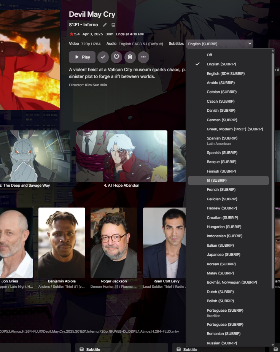Image resolution: width=280 pixels, height=352 pixels.
Task: Click the pencil edit metadata icon
Action: 105,25
